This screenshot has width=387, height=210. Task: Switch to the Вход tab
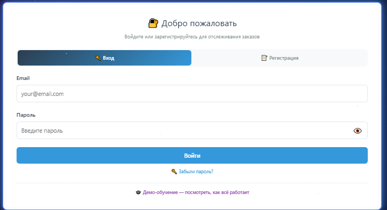[104, 58]
